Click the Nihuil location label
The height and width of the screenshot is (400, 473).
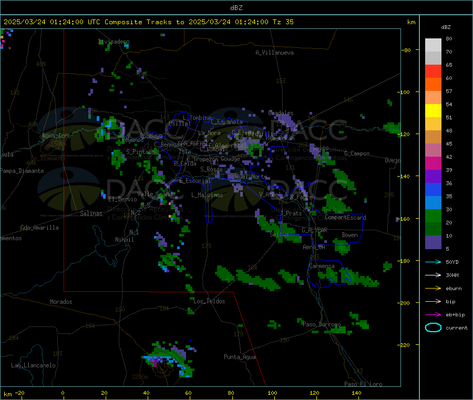point(124,240)
